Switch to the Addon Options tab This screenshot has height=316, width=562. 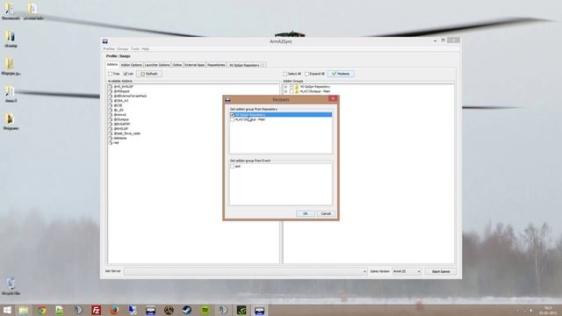tap(131, 65)
